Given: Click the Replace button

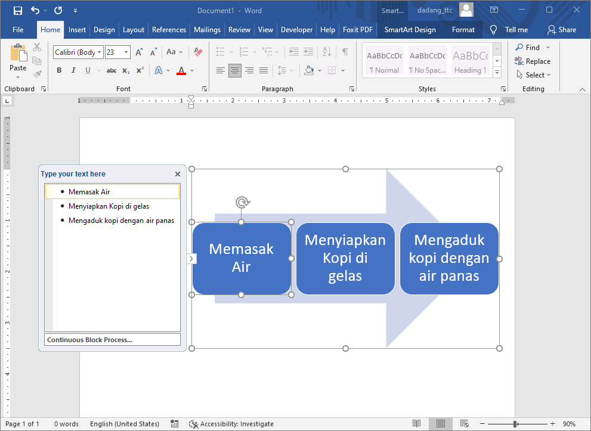Looking at the screenshot, I should (x=534, y=61).
